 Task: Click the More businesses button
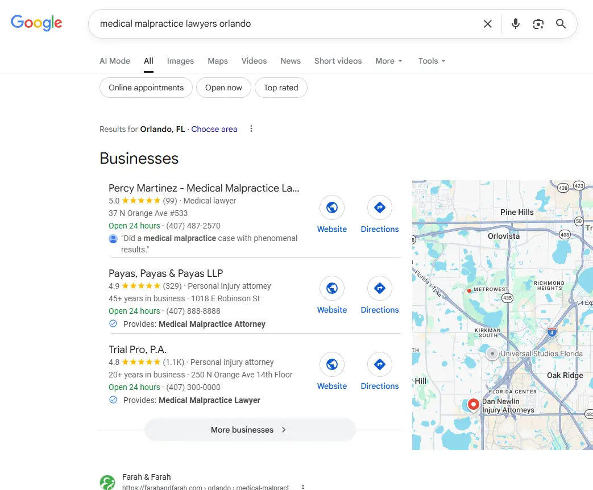tap(250, 430)
